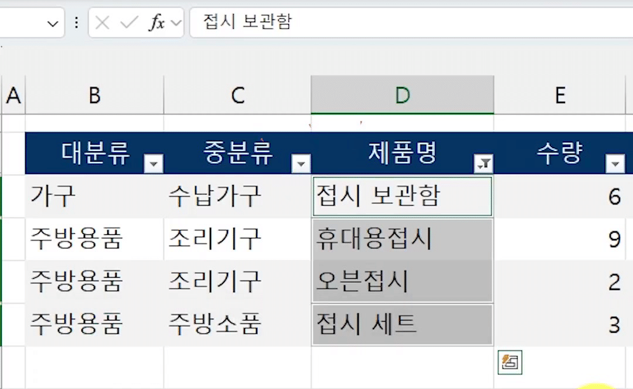Select the 오븐접시 cell
The width and height of the screenshot is (633, 389).
tap(403, 281)
